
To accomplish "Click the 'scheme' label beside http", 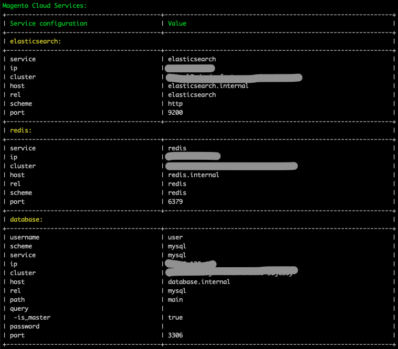I will [x=21, y=104].
